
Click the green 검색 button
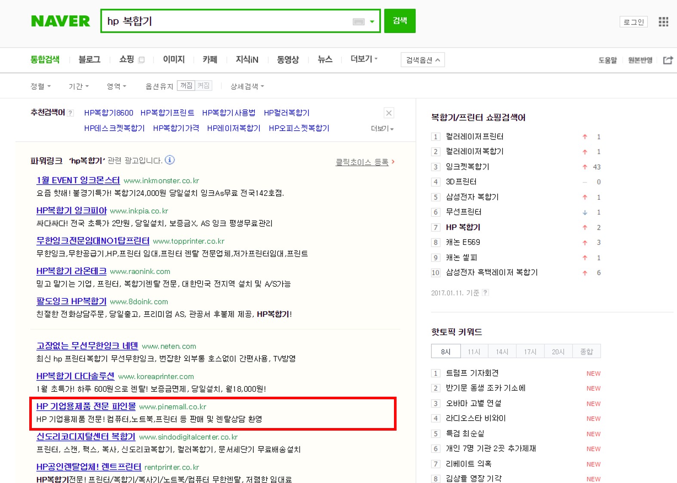pyautogui.click(x=400, y=21)
